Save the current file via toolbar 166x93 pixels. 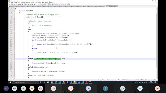point(13,4)
